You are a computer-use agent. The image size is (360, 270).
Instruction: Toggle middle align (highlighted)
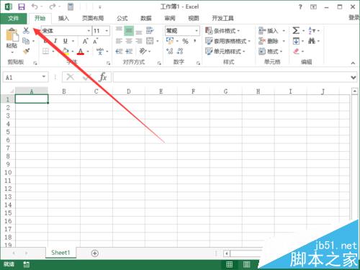(x=129, y=31)
